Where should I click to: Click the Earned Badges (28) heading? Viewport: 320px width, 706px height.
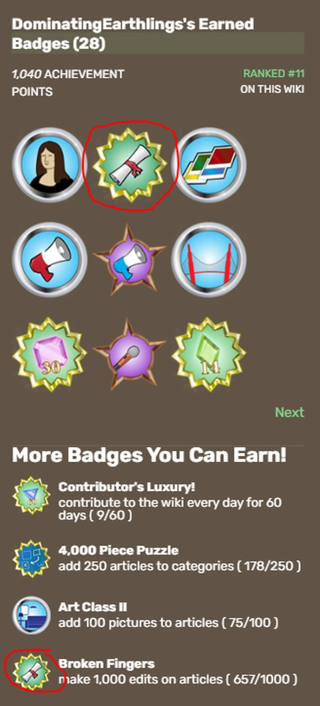(133, 34)
